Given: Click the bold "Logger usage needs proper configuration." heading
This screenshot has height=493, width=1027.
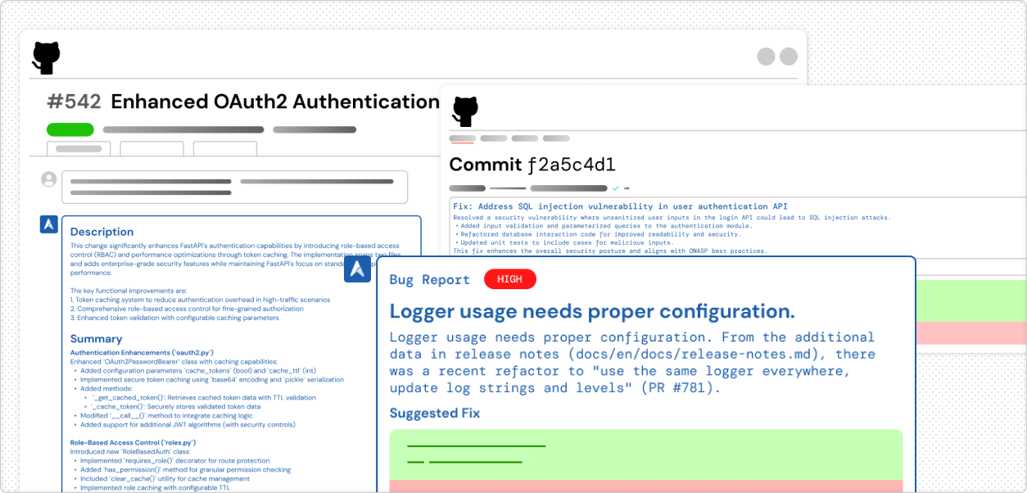Looking at the screenshot, I should [592, 311].
